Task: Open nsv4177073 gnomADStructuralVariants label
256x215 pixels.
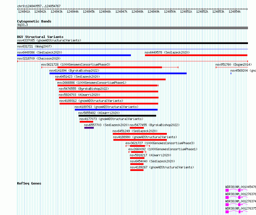Action: [111, 119]
